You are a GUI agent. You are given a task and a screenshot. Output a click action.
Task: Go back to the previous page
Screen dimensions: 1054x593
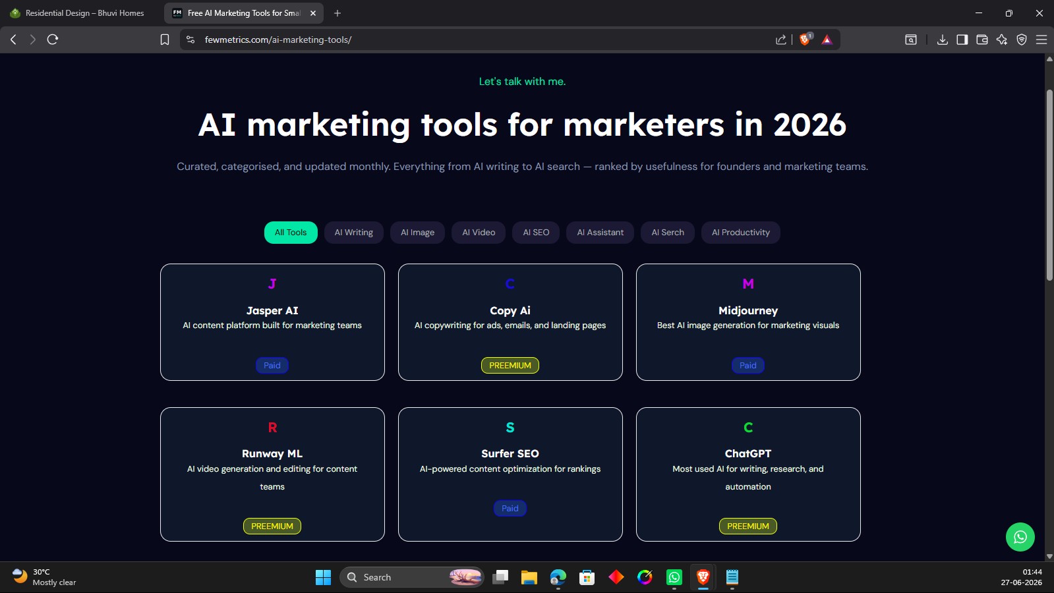pyautogui.click(x=13, y=40)
